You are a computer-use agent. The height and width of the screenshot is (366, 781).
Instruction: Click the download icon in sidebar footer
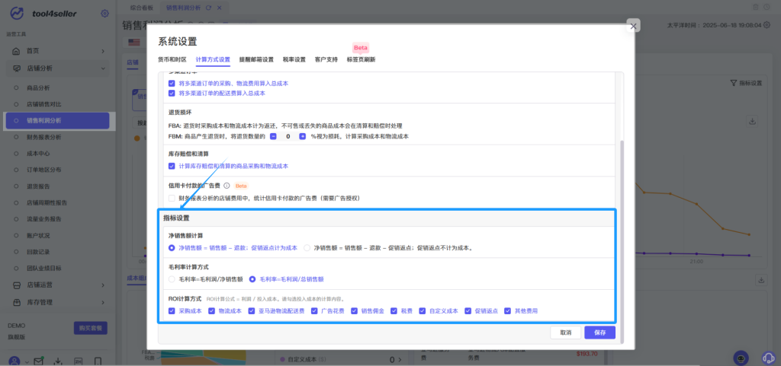pos(58,361)
